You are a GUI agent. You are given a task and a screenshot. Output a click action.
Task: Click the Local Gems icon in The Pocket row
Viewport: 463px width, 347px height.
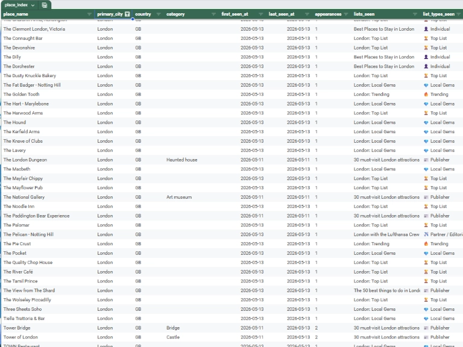(426, 253)
